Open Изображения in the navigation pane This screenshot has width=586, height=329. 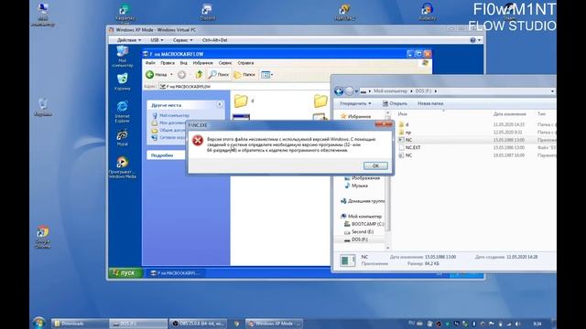[362, 178]
